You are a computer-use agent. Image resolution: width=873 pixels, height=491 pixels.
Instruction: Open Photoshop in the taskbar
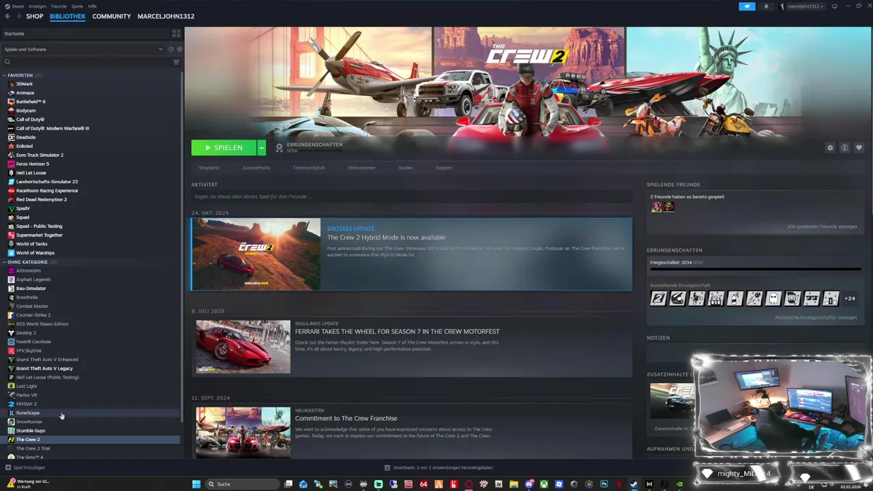point(604,484)
